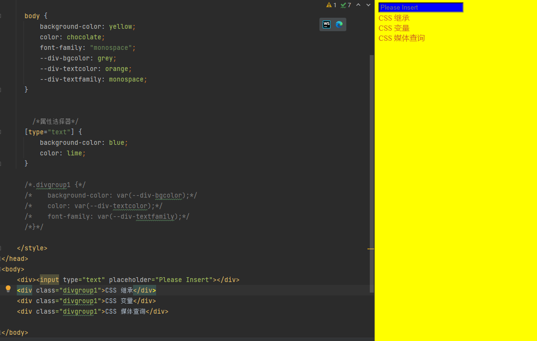Click the [type="text"] selector
Screen dimensions: 537x341
click(x=49, y=132)
